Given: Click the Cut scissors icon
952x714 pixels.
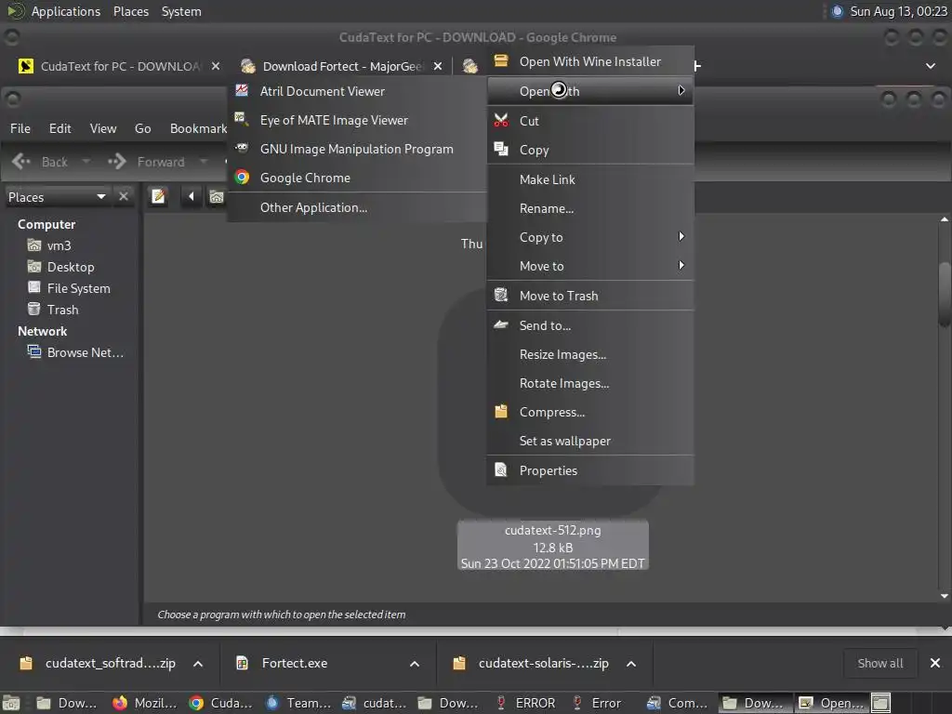Looking at the screenshot, I should (501, 120).
